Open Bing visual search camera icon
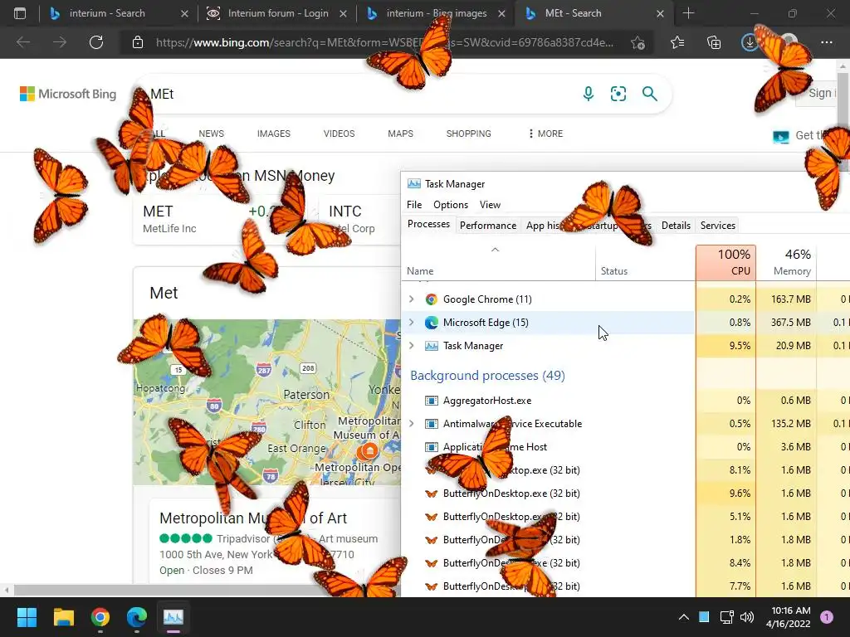Image resolution: width=850 pixels, height=637 pixels. pos(618,94)
